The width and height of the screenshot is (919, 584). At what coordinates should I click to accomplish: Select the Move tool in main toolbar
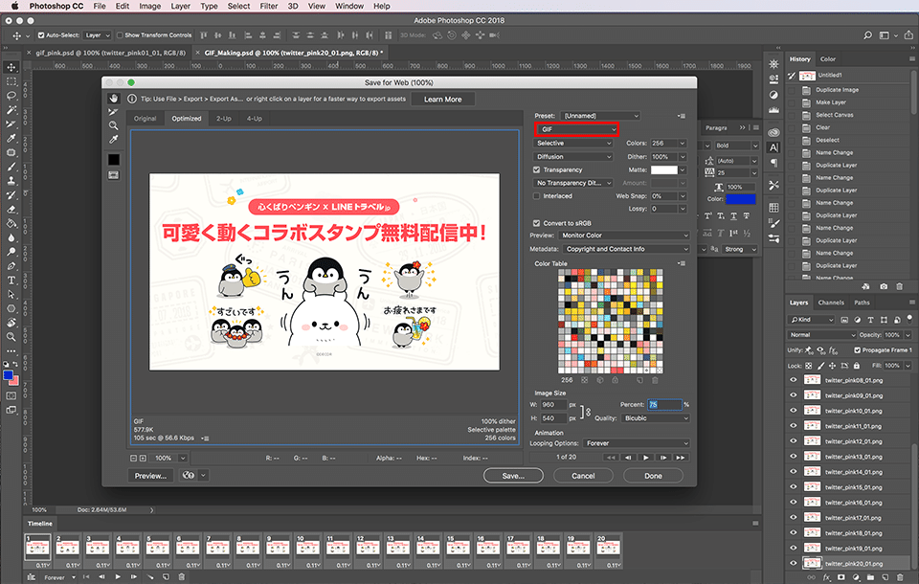pyautogui.click(x=11, y=67)
